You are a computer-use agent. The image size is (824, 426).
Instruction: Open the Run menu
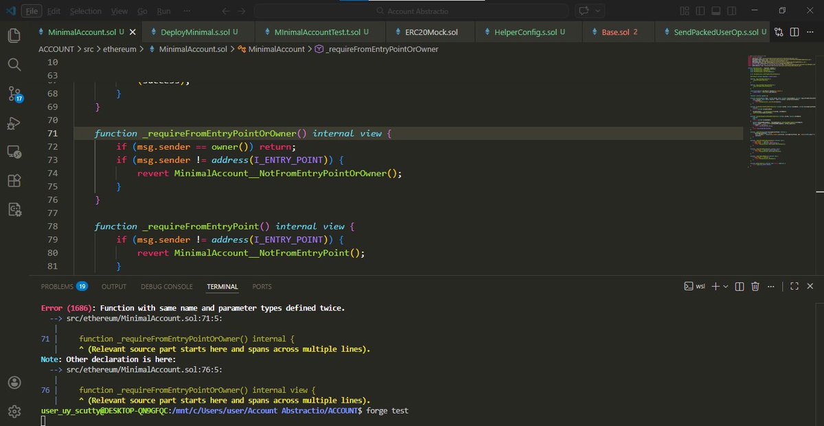(163, 11)
